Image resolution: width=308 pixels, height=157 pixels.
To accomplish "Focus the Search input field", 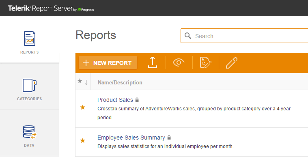I will (x=244, y=36).
